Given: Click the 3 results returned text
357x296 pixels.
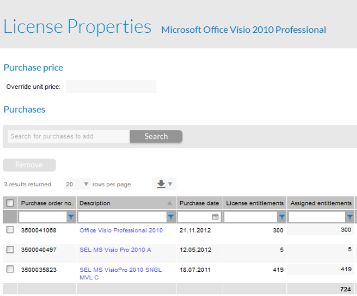Looking at the screenshot, I should [x=28, y=184].
